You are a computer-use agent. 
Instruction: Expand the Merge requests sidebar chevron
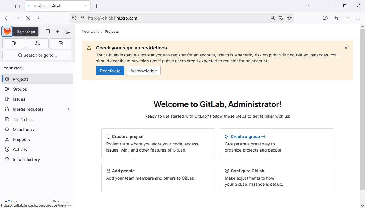[x=69, y=109]
